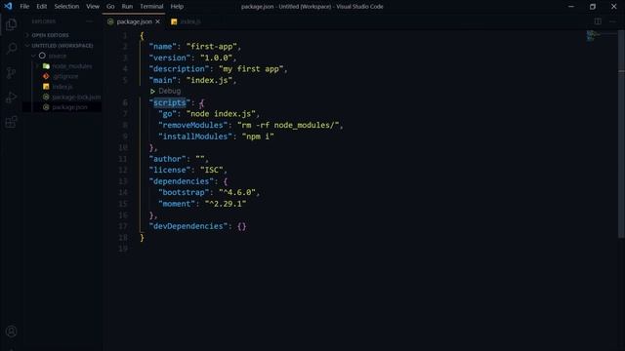Viewport: 625px width, 351px height.
Task: Click the node_modules folder icon
Action: [46, 66]
